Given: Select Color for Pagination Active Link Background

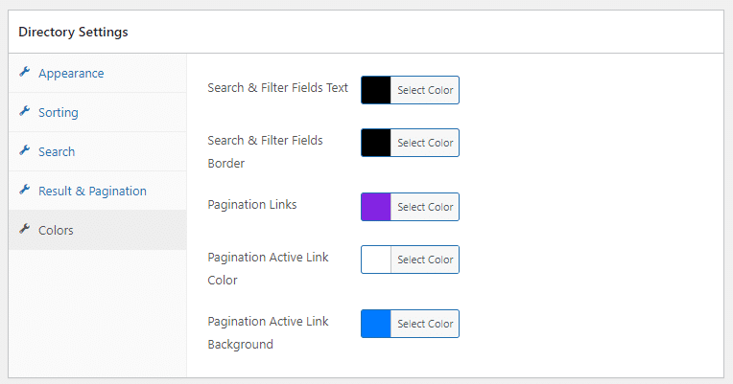Looking at the screenshot, I should 425,324.
